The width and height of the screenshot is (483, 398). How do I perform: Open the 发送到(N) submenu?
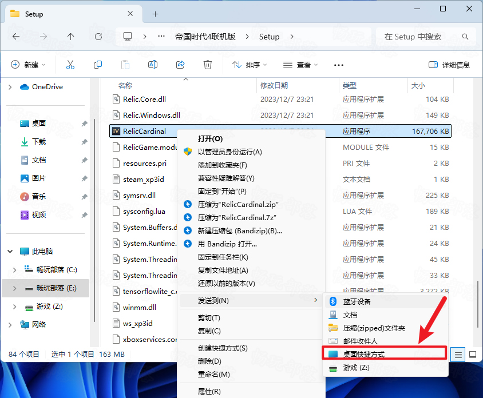(251, 300)
